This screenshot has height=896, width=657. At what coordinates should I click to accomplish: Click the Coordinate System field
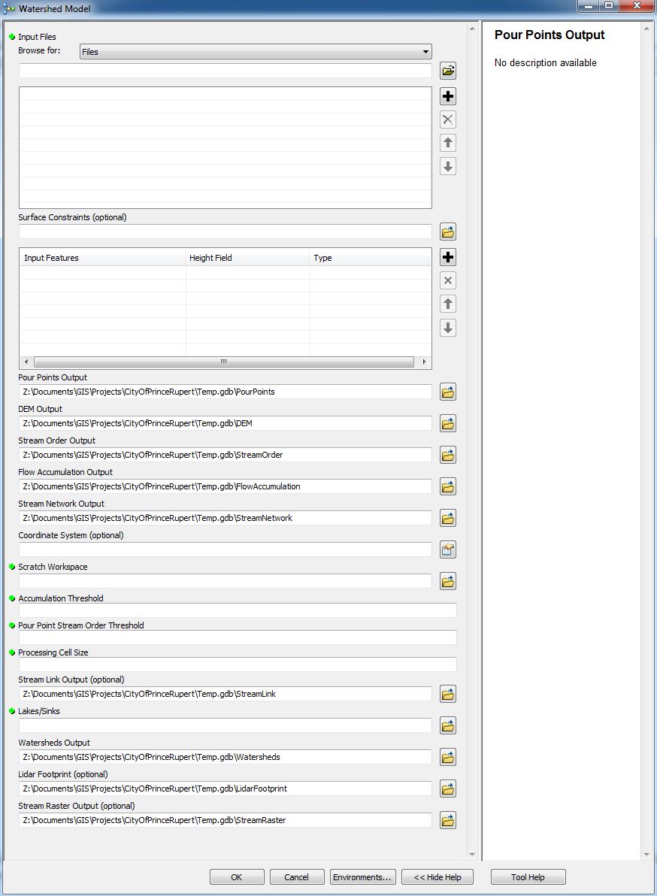pyautogui.click(x=225, y=549)
